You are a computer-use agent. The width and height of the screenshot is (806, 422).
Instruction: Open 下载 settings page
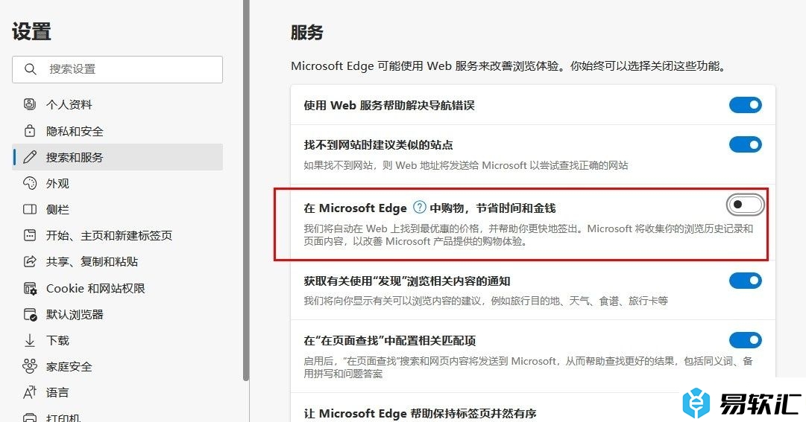tap(118, 340)
